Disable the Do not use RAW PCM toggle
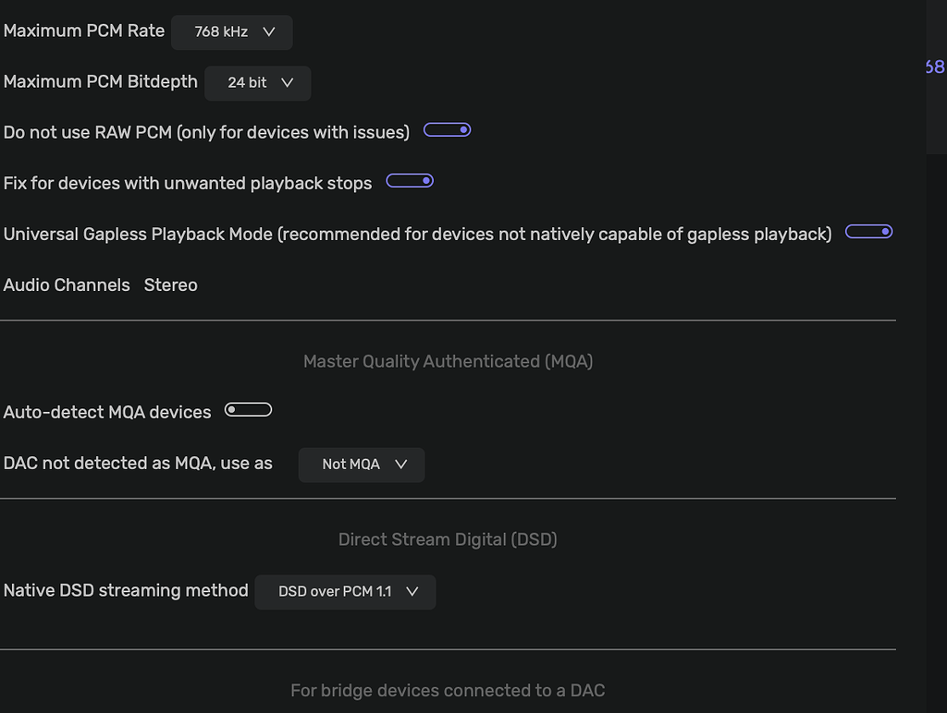Image resolution: width=947 pixels, height=713 pixels. tap(448, 130)
